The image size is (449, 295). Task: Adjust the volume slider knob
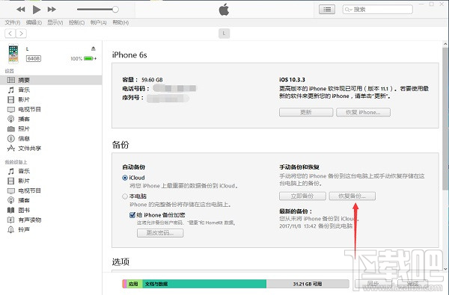point(115,10)
